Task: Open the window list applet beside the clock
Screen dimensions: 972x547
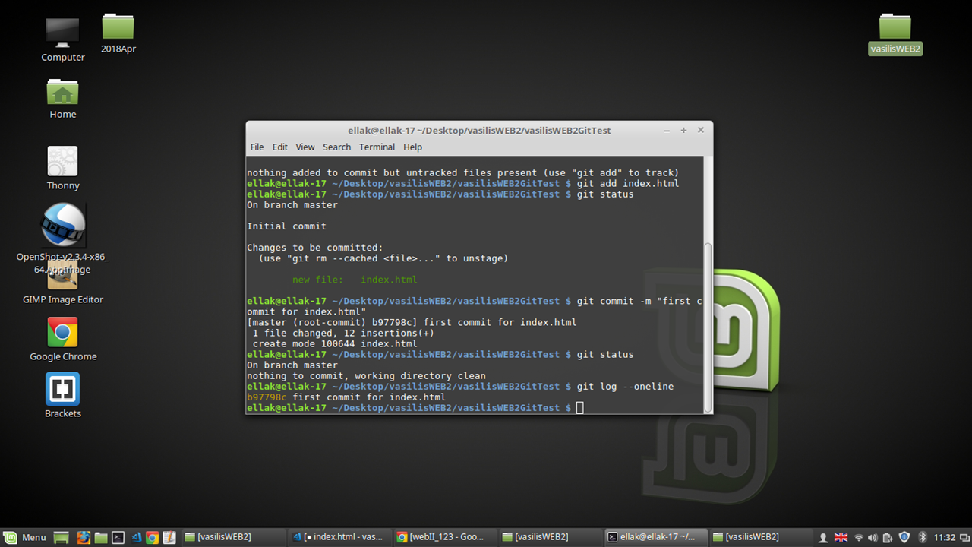Action: coord(964,537)
